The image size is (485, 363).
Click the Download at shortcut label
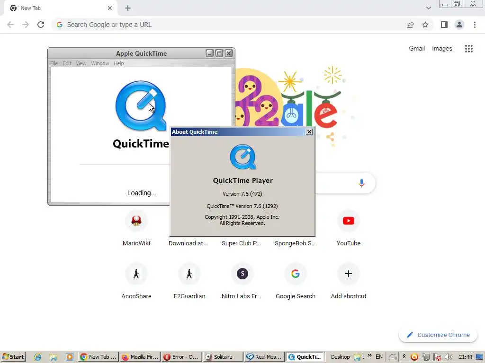189,243
